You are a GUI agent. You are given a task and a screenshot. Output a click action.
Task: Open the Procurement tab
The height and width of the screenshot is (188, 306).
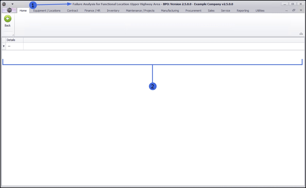[193, 11]
